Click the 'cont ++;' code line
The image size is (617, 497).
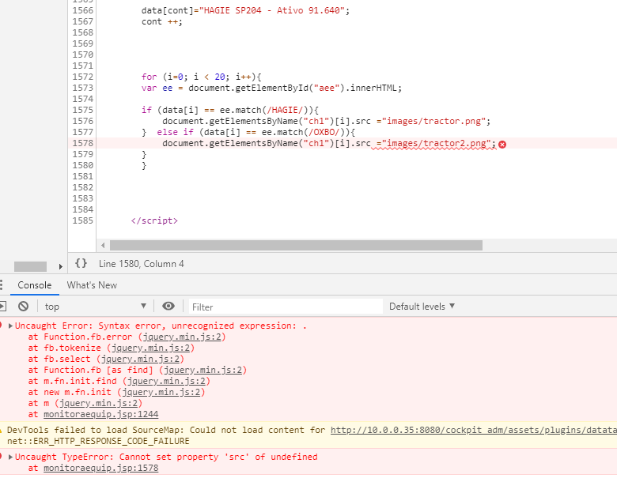click(161, 21)
